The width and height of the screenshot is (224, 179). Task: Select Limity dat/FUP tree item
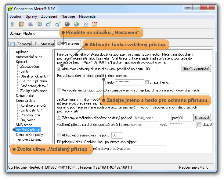click(31, 110)
